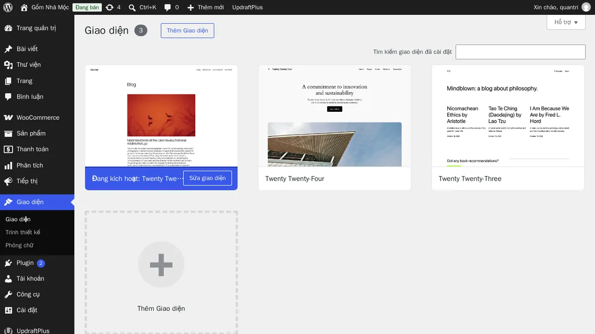Click Đang kích hoạt: Twenty Twe… label
595x334 pixels.
tap(137, 178)
